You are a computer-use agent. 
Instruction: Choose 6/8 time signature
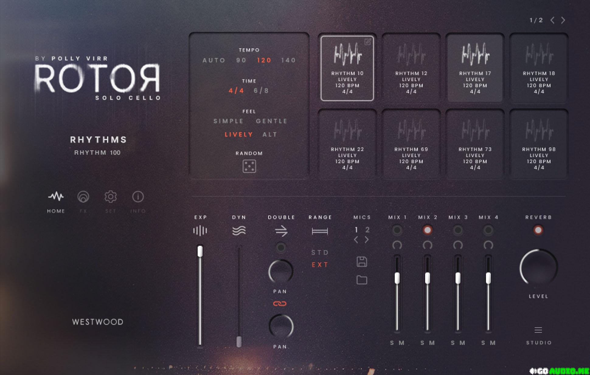point(261,91)
